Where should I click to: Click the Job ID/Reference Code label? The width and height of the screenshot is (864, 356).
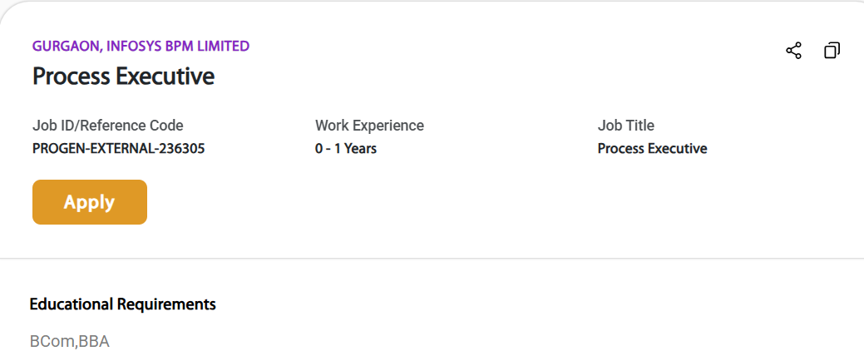(x=107, y=126)
